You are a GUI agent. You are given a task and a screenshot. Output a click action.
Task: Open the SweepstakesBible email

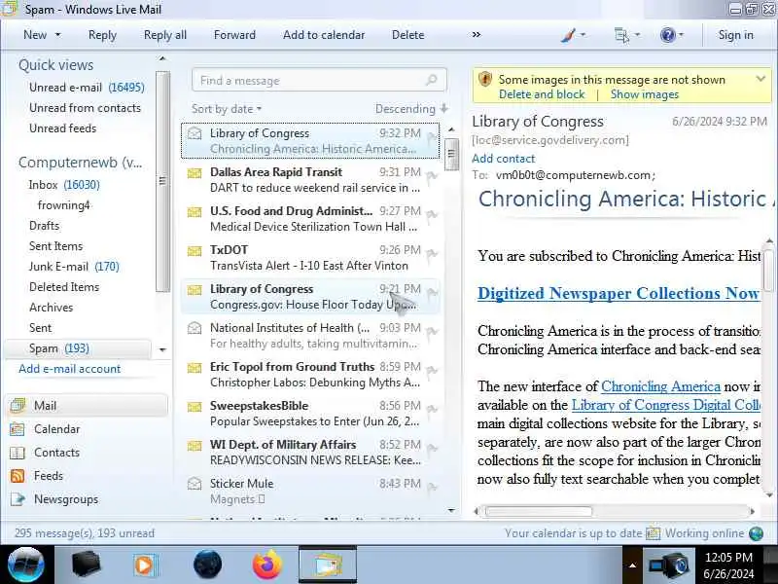tap(310, 413)
